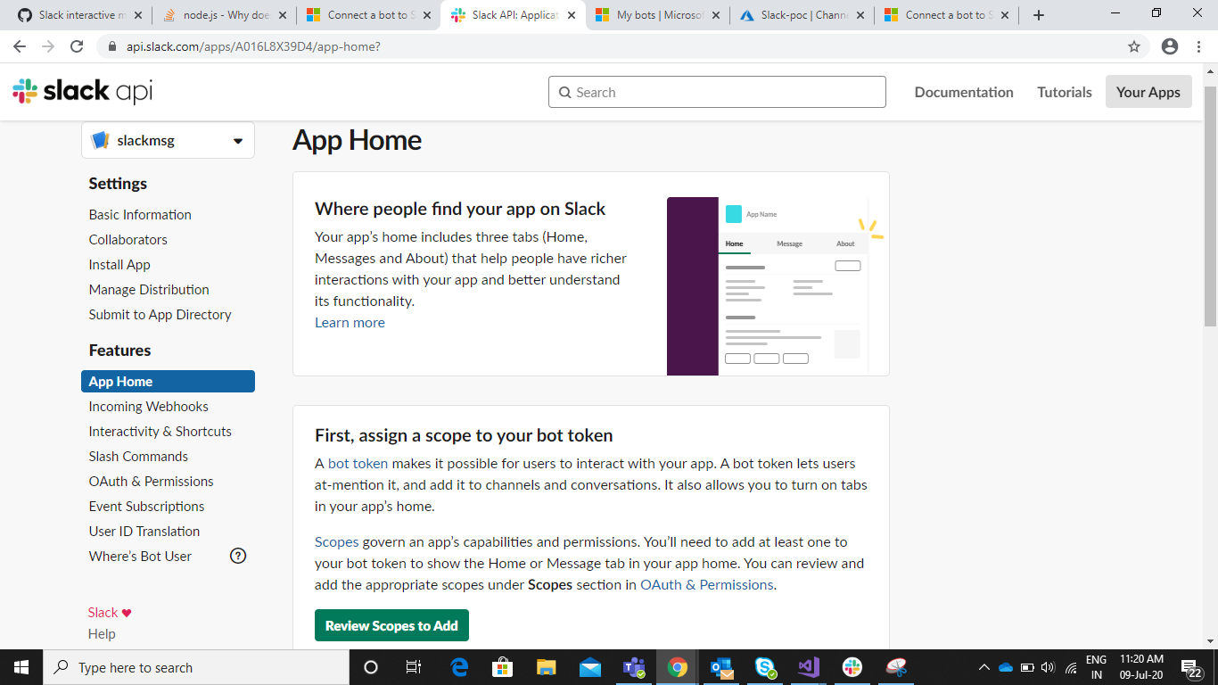Viewport: 1218px width, 685px height.
Task: Open the Chrome profile menu
Action: 1169,45
